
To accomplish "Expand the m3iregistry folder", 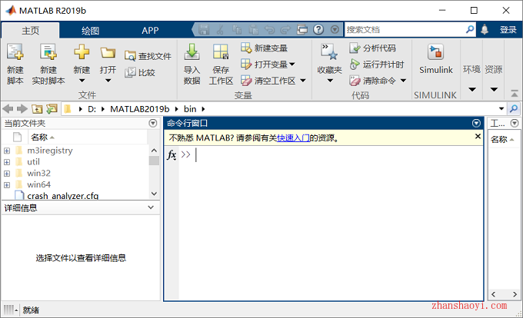I will pos(7,151).
